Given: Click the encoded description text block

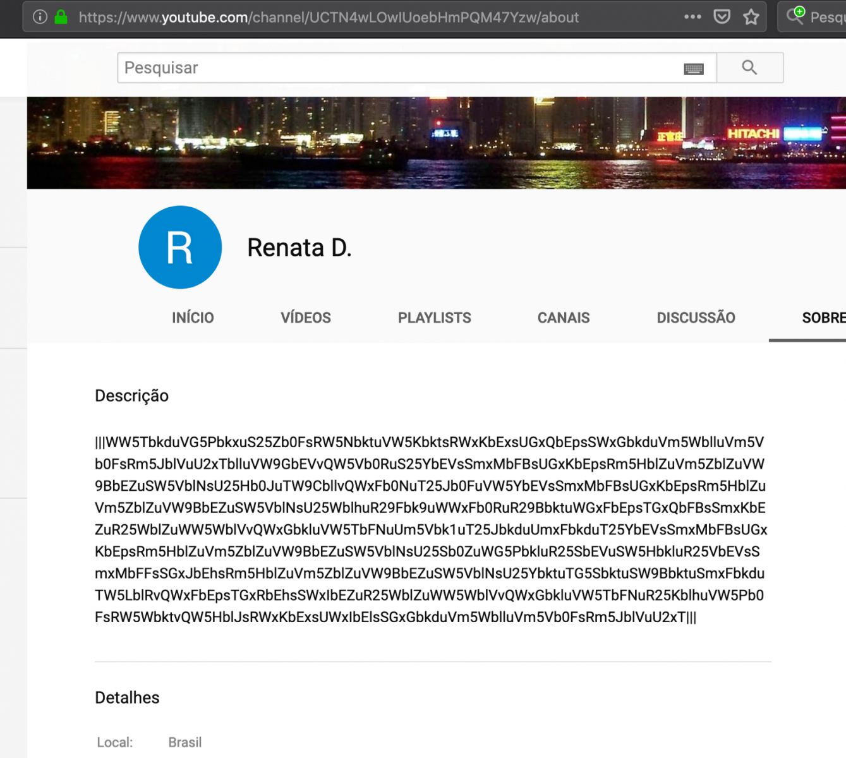Looking at the screenshot, I should click(430, 529).
